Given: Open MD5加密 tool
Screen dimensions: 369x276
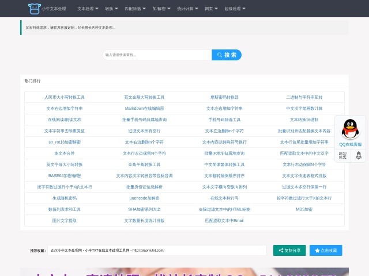Looking at the screenshot, I should [x=304, y=209].
